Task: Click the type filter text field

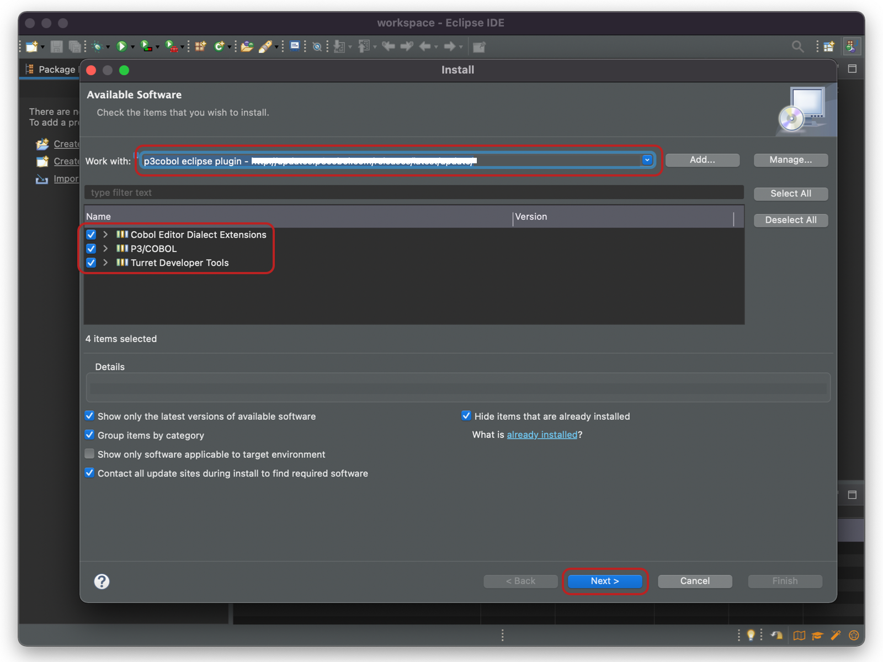Action: tap(414, 193)
